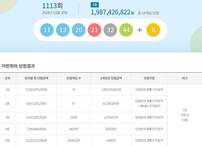Click total prize 7,349,850,000원 cell

[36, 129]
